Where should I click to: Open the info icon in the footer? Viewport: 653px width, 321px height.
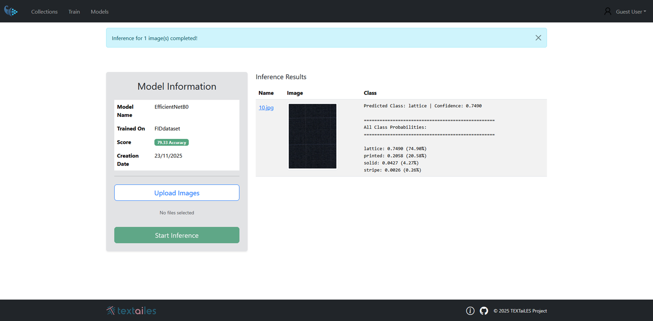(x=470, y=311)
